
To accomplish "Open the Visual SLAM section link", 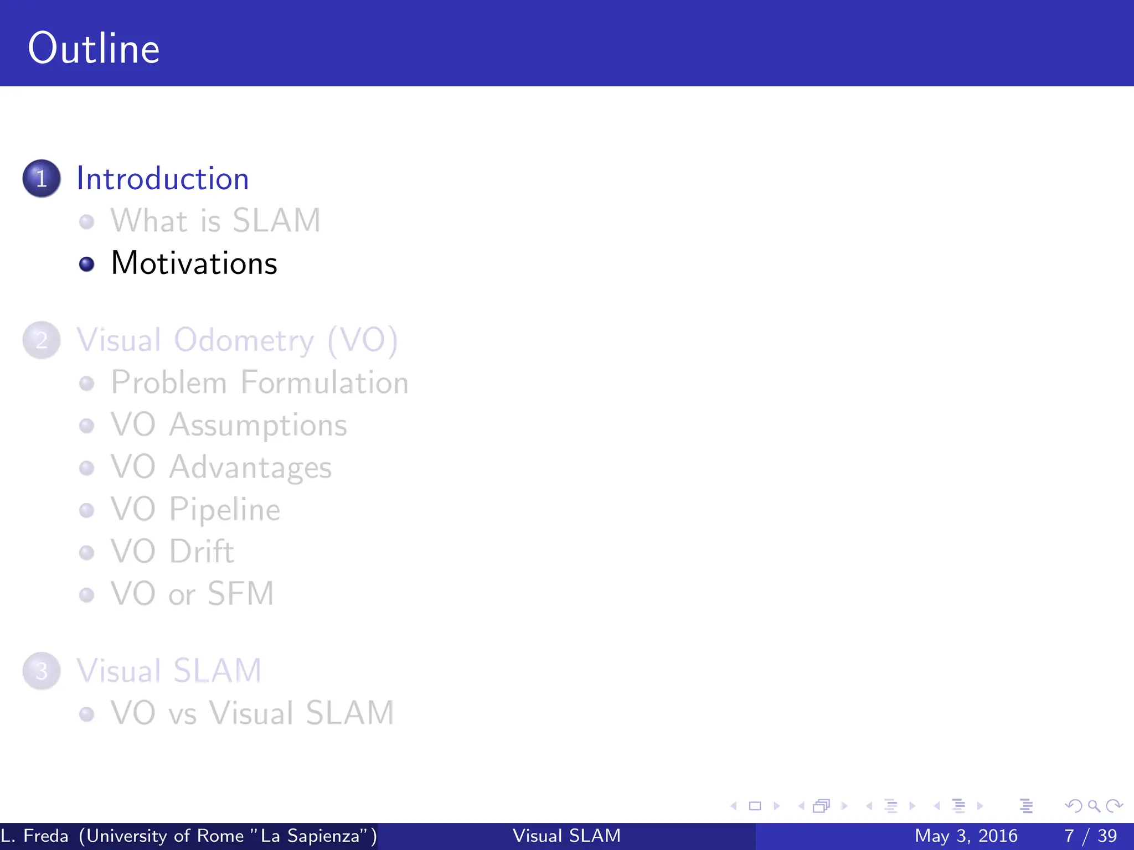I will 169,671.
